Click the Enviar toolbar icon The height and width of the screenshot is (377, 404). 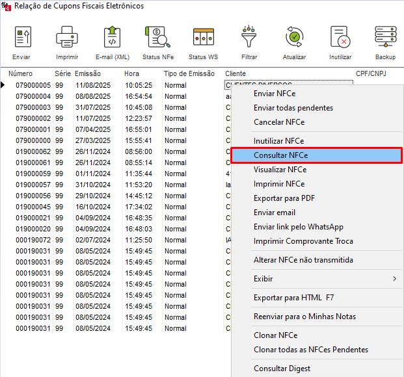click(21, 38)
